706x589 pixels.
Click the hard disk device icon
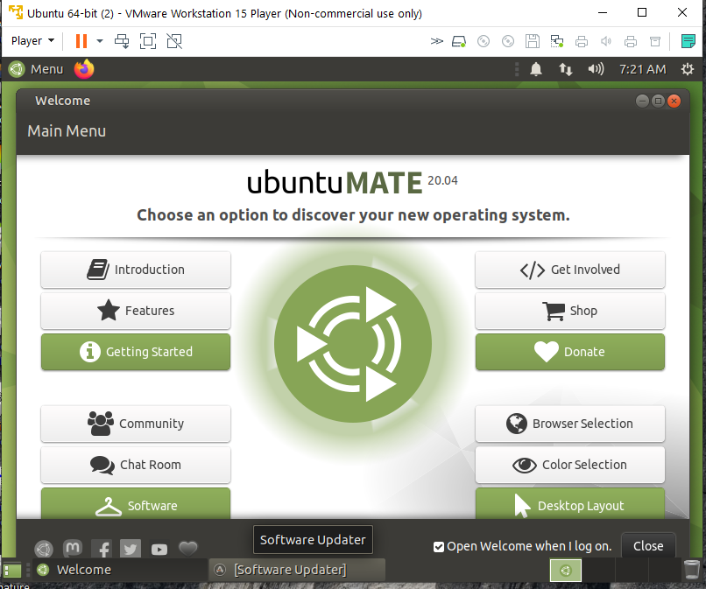click(459, 41)
